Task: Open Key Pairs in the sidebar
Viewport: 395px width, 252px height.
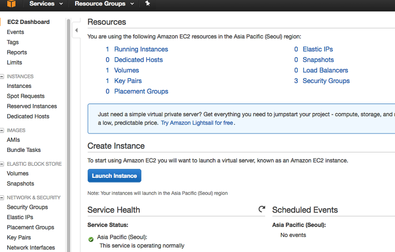Action: click(x=19, y=238)
